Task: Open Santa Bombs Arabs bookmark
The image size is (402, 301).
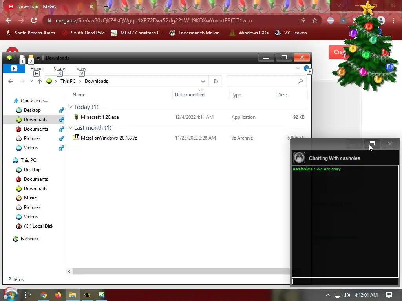Action: coord(31,33)
